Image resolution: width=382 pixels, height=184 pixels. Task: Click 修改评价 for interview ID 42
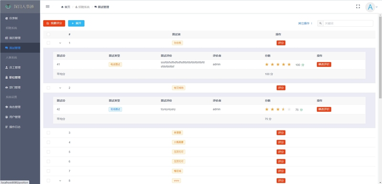(324, 109)
